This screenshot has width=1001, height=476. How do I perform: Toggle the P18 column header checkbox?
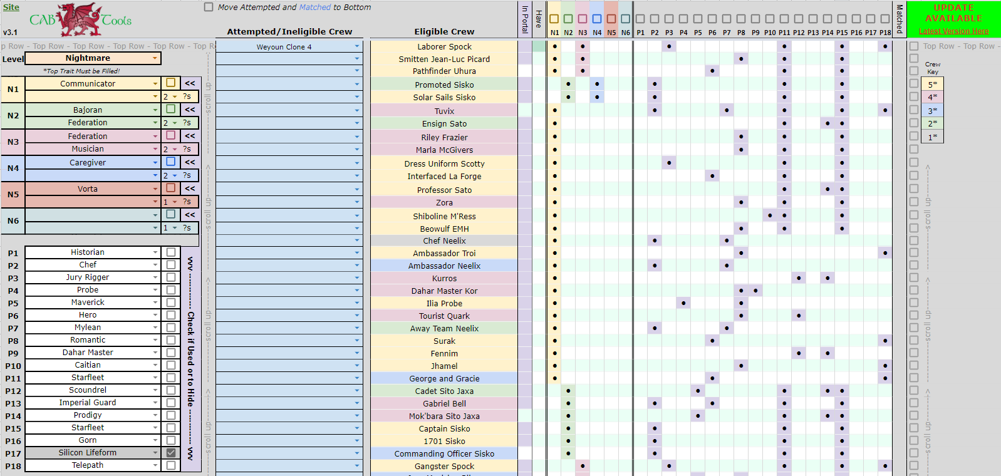(x=885, y=19)
